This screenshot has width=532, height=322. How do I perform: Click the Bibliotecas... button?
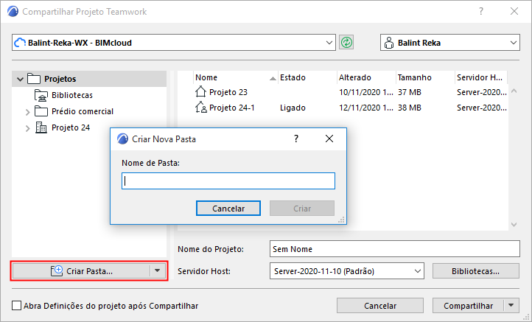477,271
